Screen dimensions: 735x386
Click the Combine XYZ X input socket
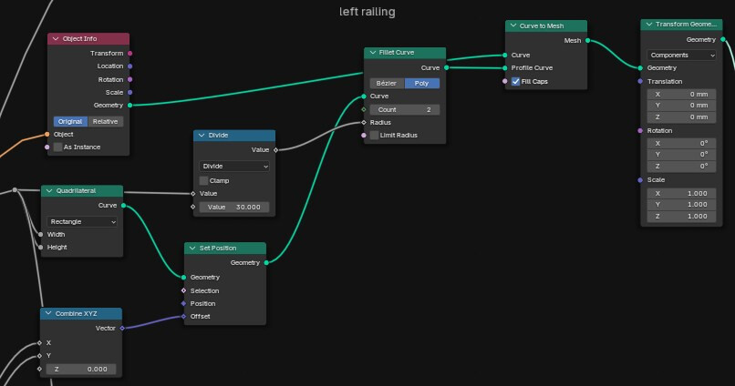[x=39, y=343]
